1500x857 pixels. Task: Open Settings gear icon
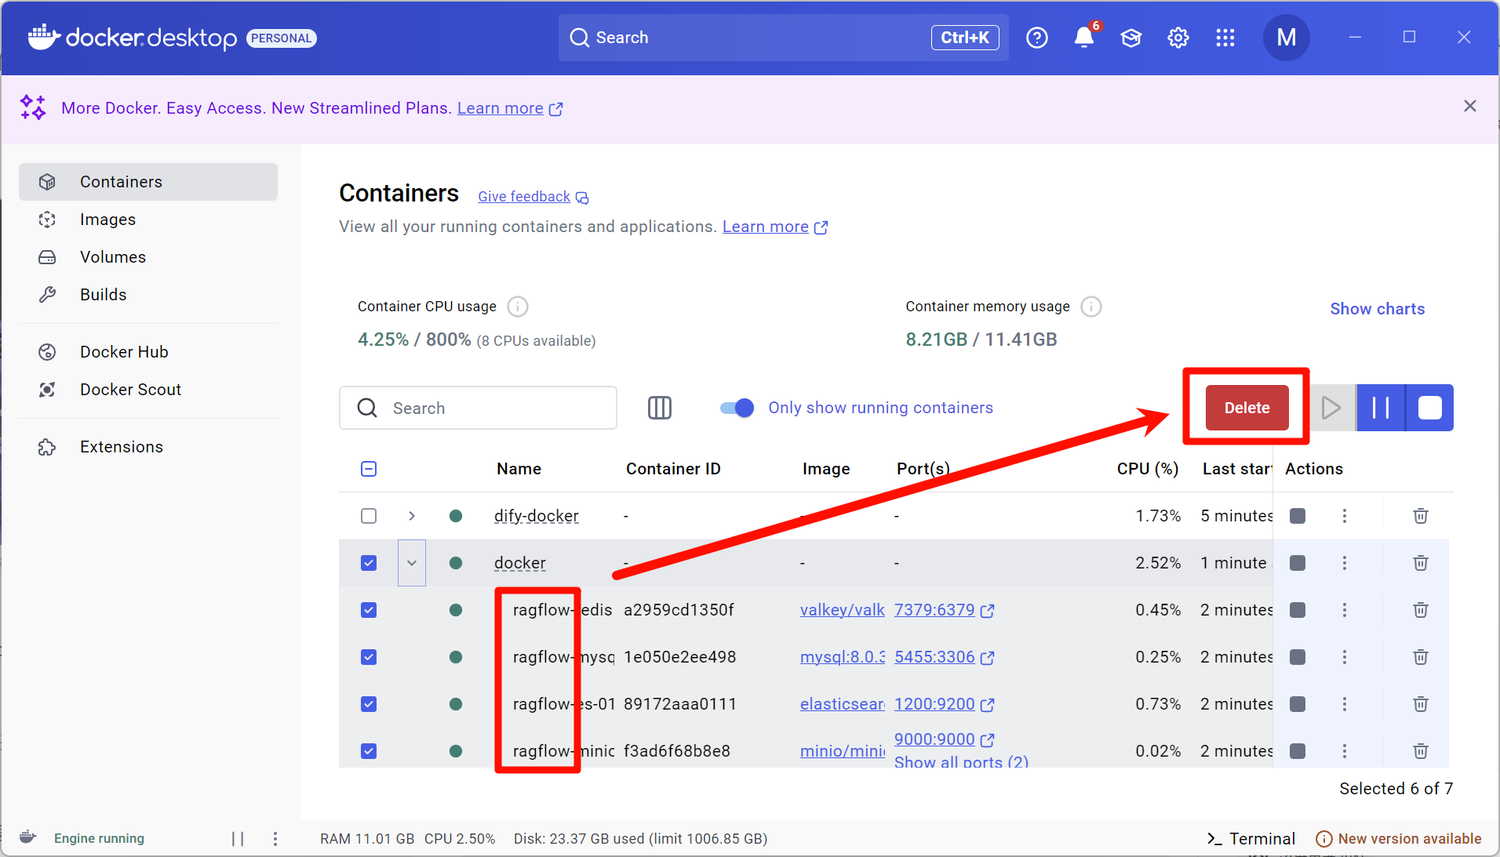tap(1178, 38)
